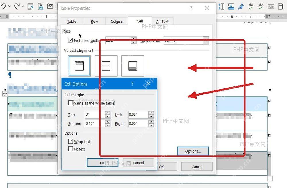The image size is (287, 188).
Task: Click the abc check icon beside the pen
Action: point(251,7)
